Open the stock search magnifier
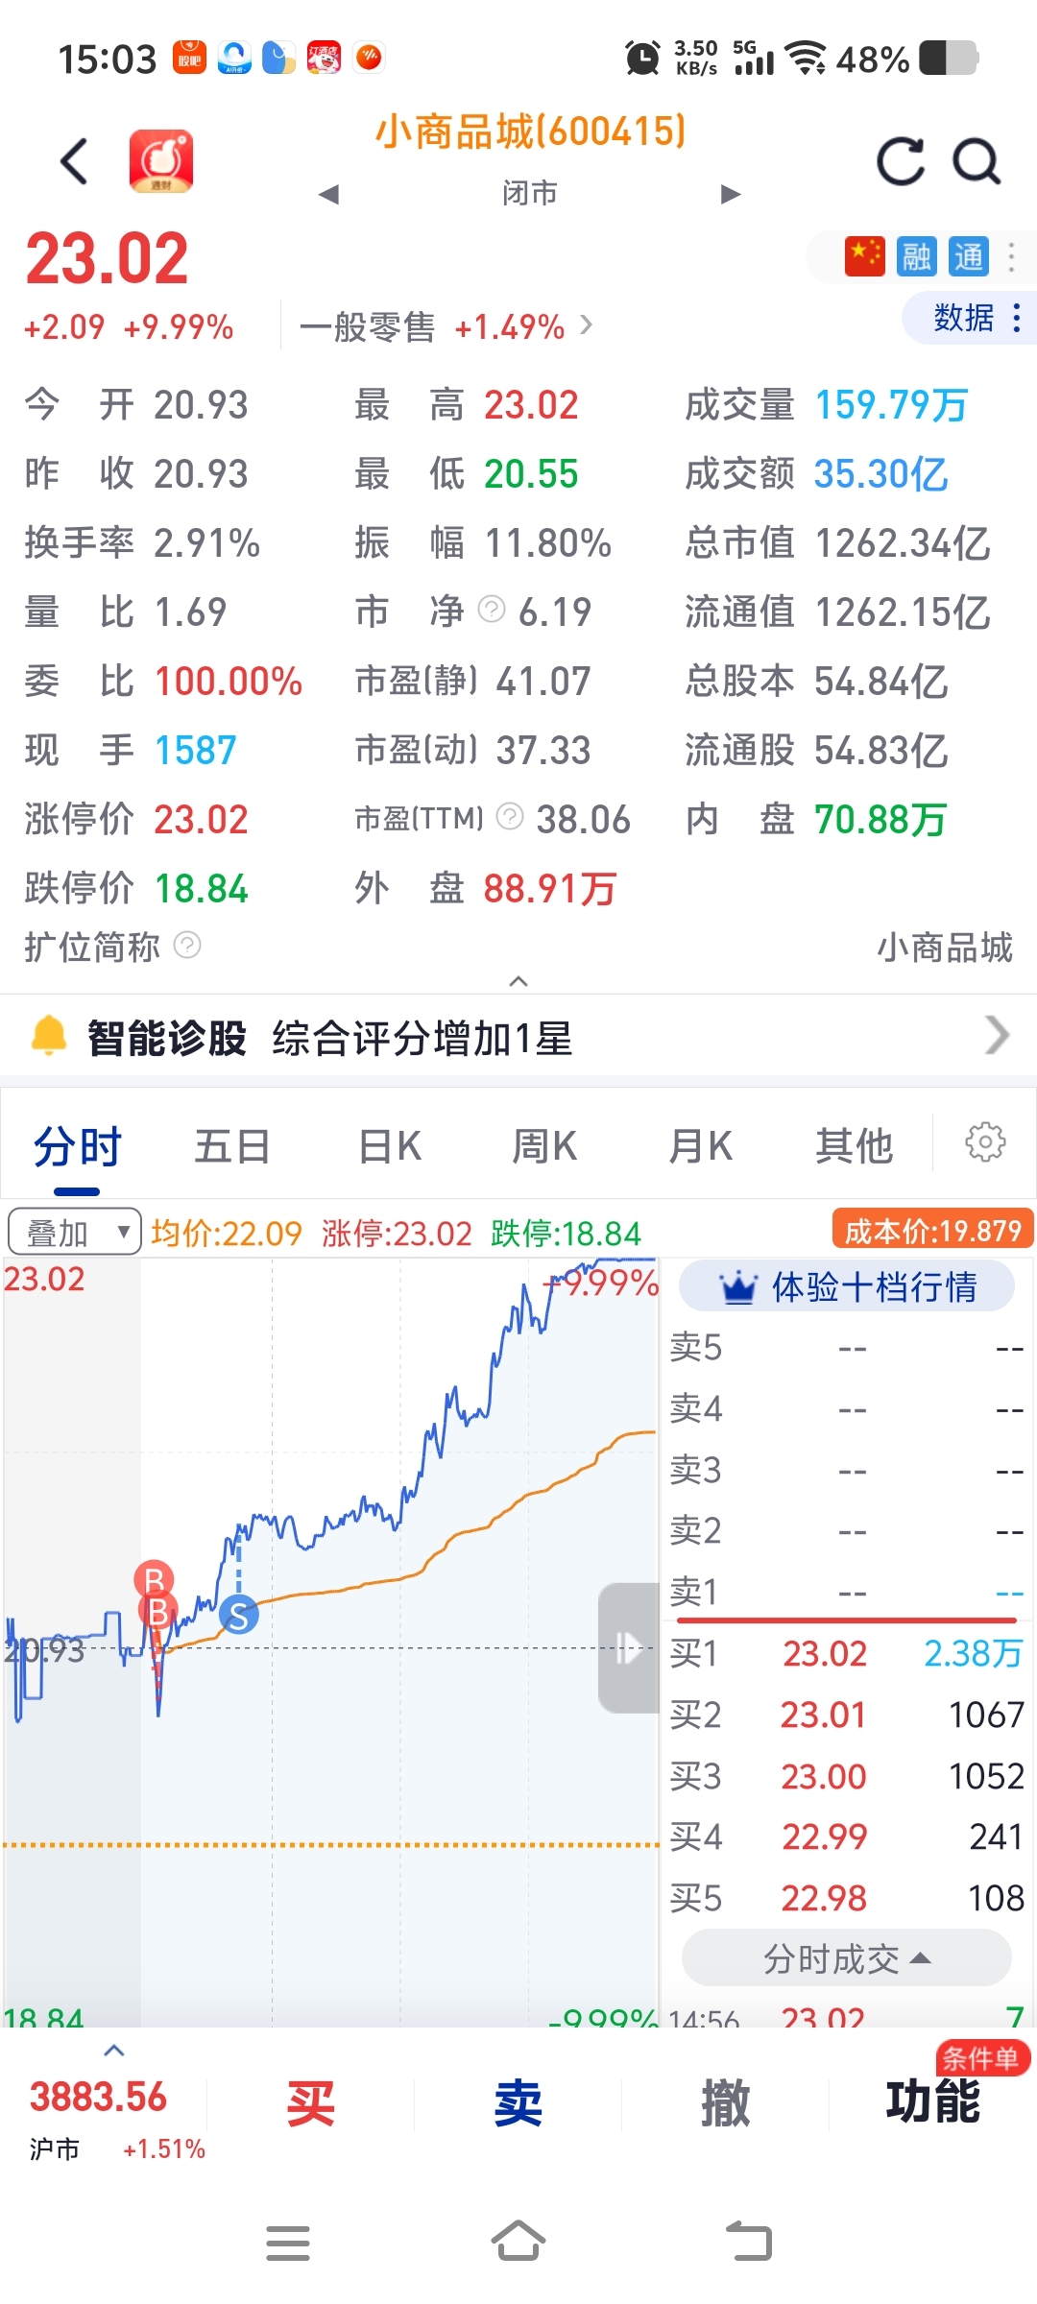The width and height of the screenshot is (1037, 2304). tap(977, 160)
